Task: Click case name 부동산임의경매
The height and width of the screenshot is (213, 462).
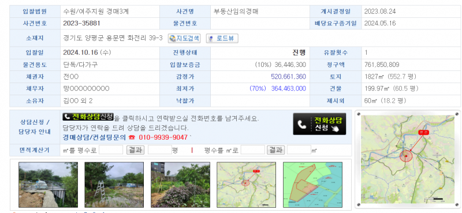Action: [236, 12]
